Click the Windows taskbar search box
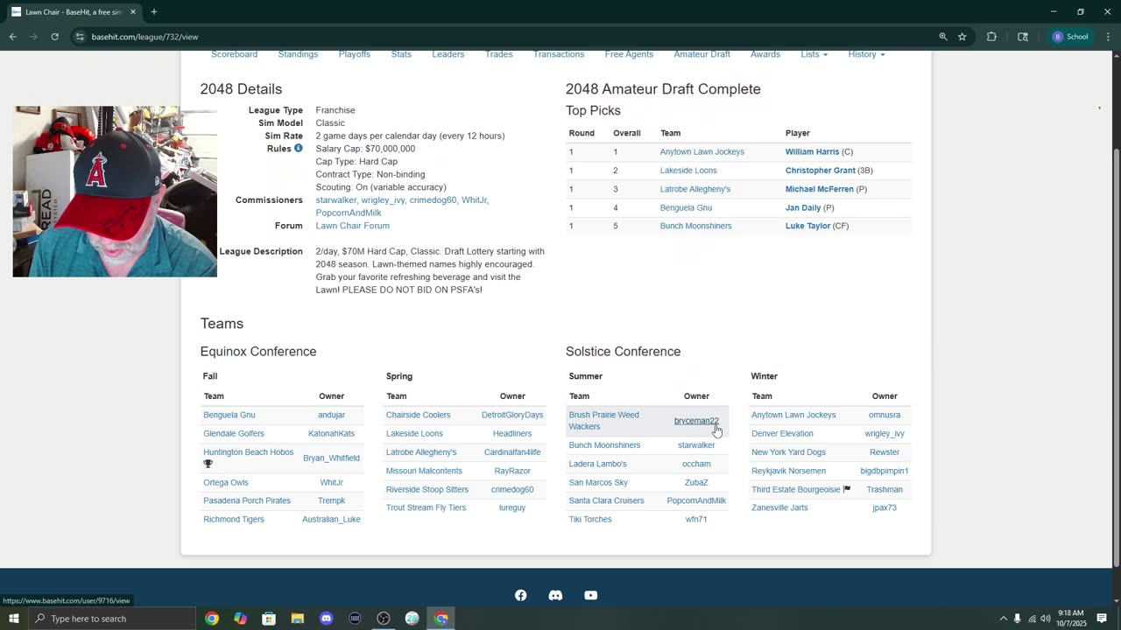This screenshot has width=1121, height=630. (112, 619)
